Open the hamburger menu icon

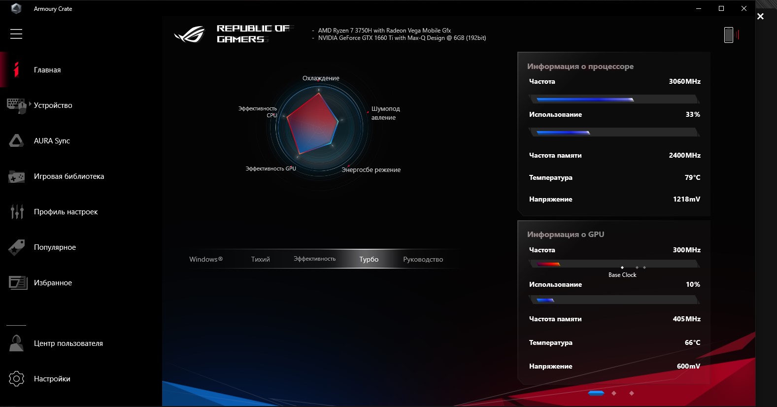pyautogui.click(x=16, y=34)
